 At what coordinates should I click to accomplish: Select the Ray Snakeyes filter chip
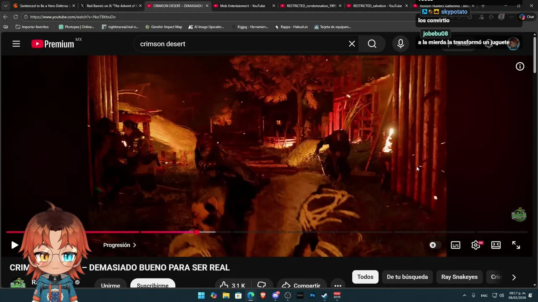(x=459, y=277)
